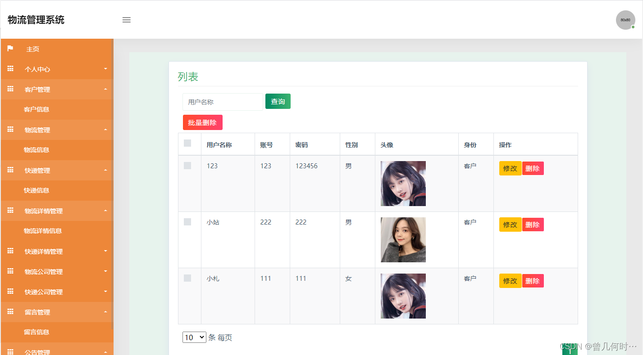Open 客户信息 submenu item
Image resolution: width=643 pixels, height=355 pixels.
pos(36,109)
